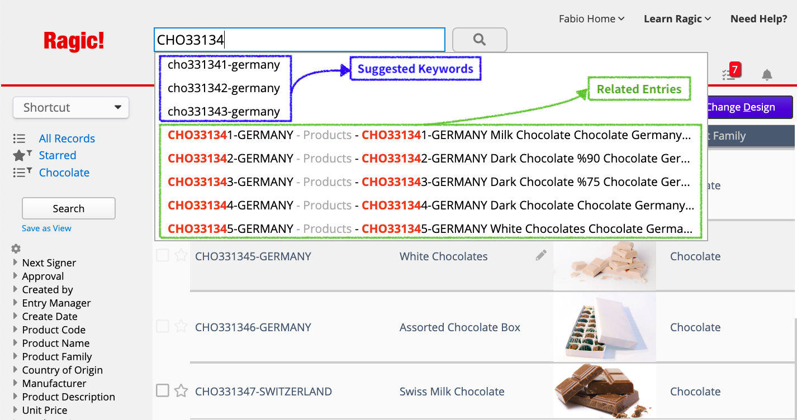This screenshot has width=797, height=420.
Task: Open the notifications bell icon
Action: pos(767,75)
